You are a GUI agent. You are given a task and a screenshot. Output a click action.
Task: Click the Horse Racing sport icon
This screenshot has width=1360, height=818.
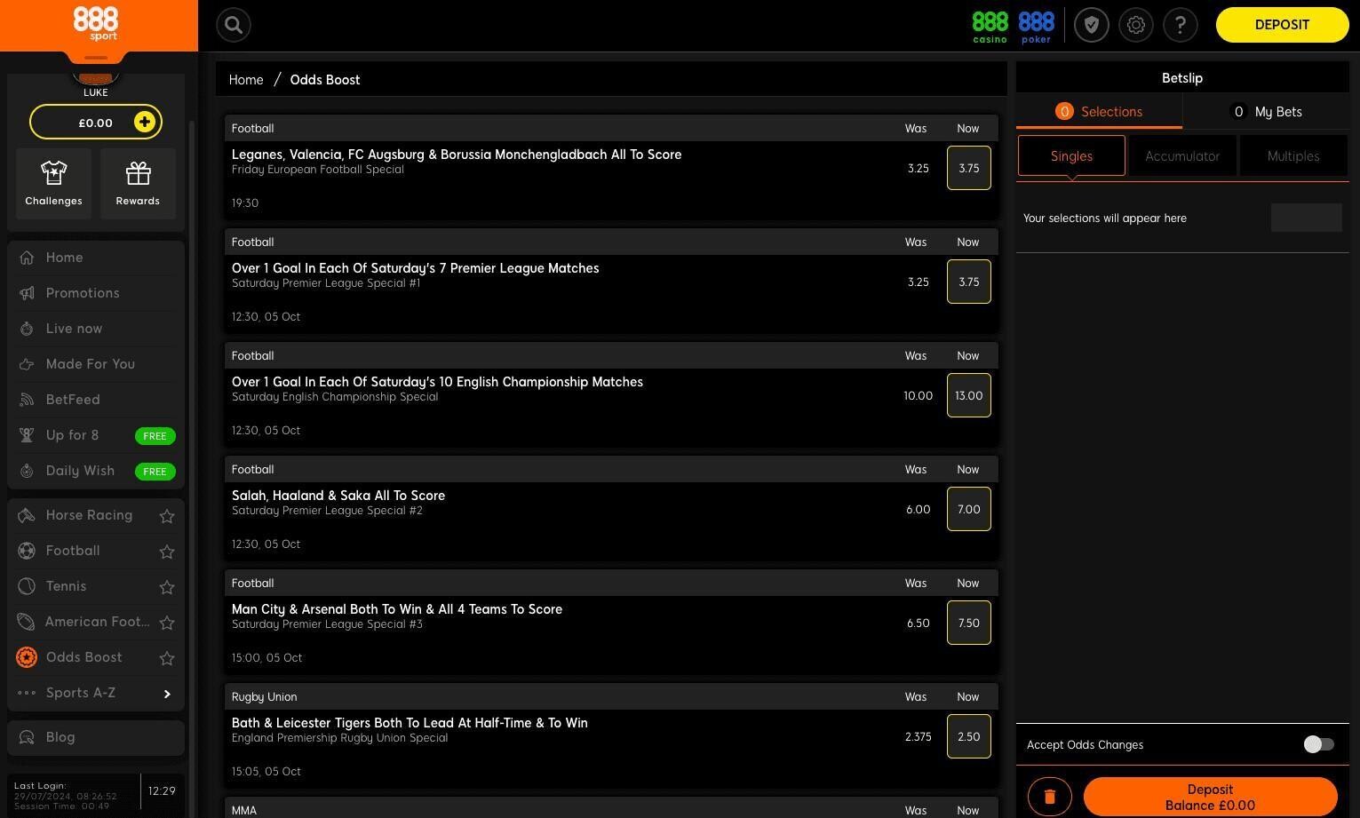point(27,515)
